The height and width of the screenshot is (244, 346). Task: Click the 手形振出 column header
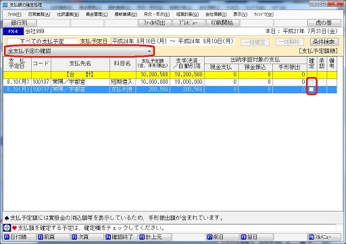click(x=290, y=67)
